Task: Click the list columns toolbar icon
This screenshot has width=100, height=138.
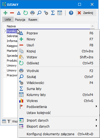Action: click(x=60, y=13)
